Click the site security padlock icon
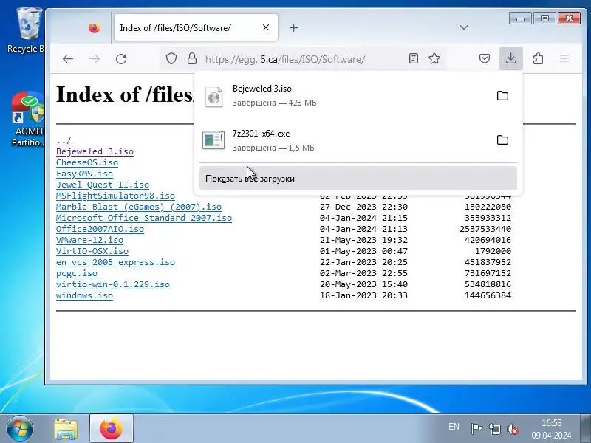 click(192, 58)
